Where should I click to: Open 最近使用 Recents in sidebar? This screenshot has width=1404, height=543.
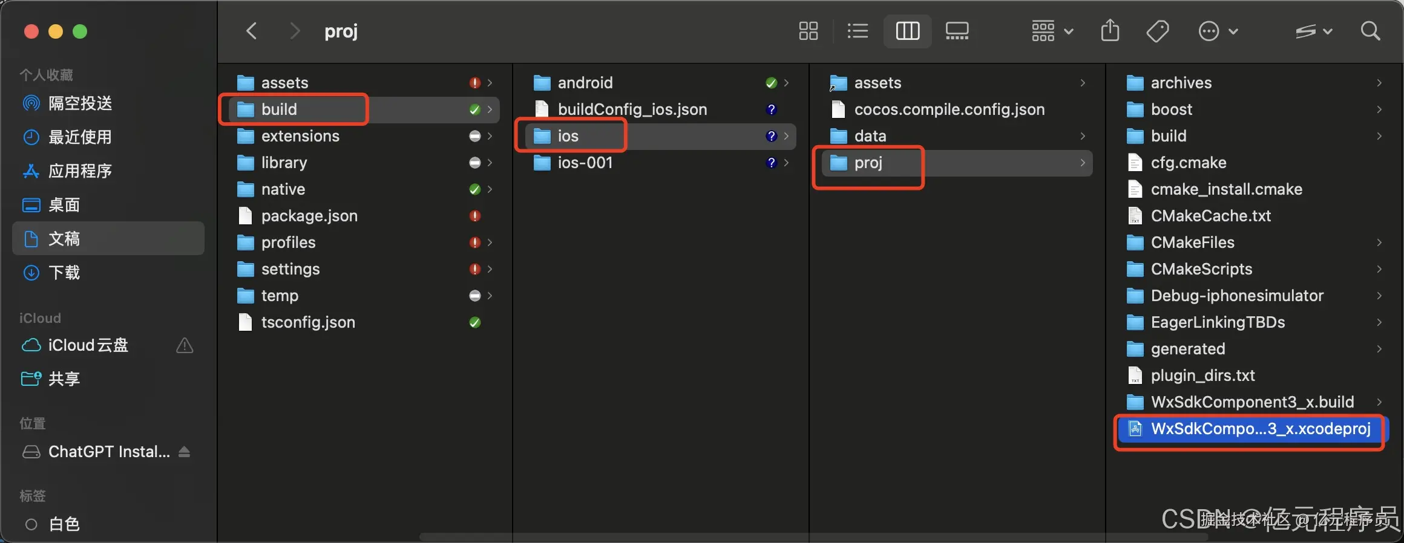(x=108, y=137)
